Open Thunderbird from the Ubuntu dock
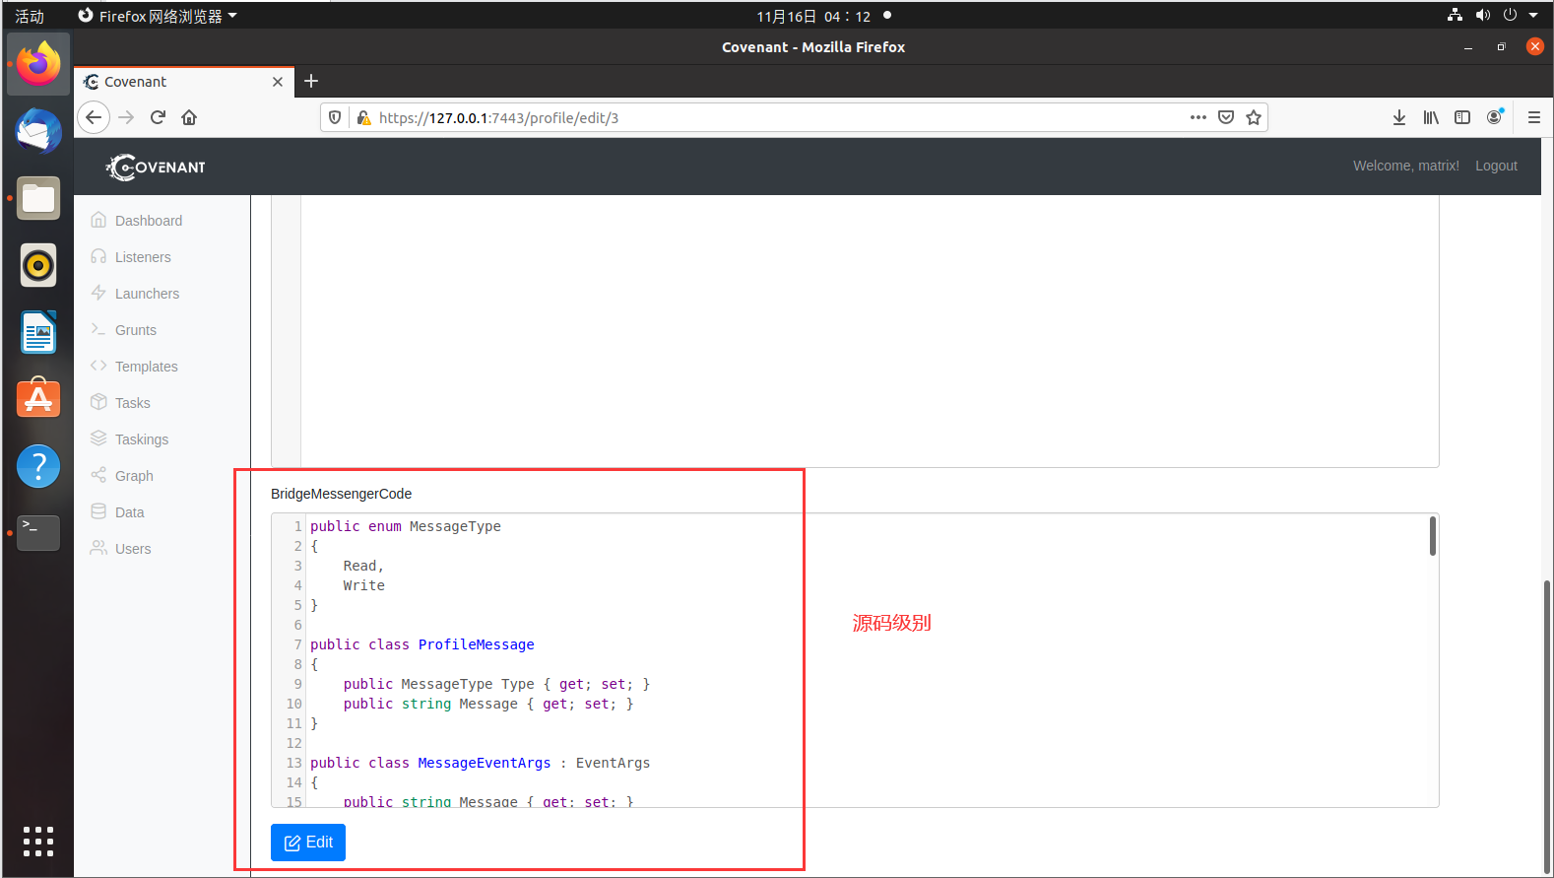The width and height of the screenshot is (1554, 878). (38, 131)
